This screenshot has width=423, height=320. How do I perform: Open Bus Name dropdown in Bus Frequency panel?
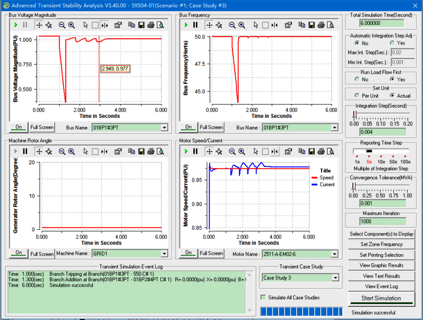334,127
